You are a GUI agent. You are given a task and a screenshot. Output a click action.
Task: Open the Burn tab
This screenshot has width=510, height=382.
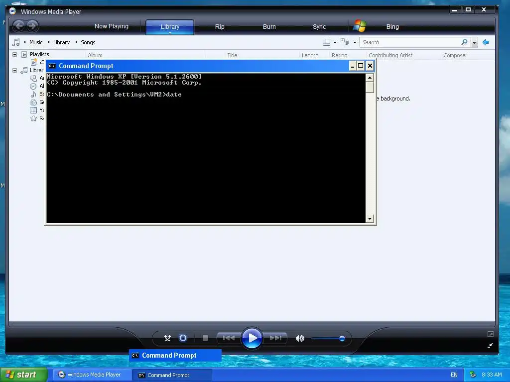coord(269,27)
